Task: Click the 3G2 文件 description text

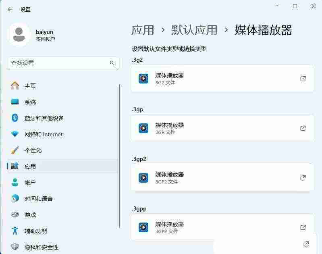Action: 165,83
